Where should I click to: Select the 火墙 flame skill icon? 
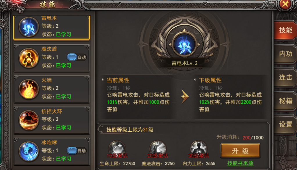click(29, 89)
